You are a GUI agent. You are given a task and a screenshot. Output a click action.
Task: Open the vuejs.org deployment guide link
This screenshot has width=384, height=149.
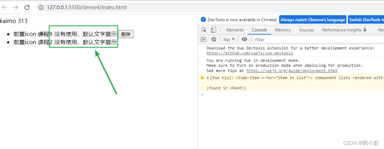292,71
